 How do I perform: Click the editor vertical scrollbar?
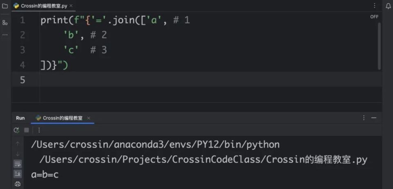379,46
